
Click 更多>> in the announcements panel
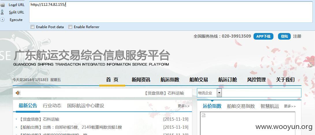(x=183, y=106)
